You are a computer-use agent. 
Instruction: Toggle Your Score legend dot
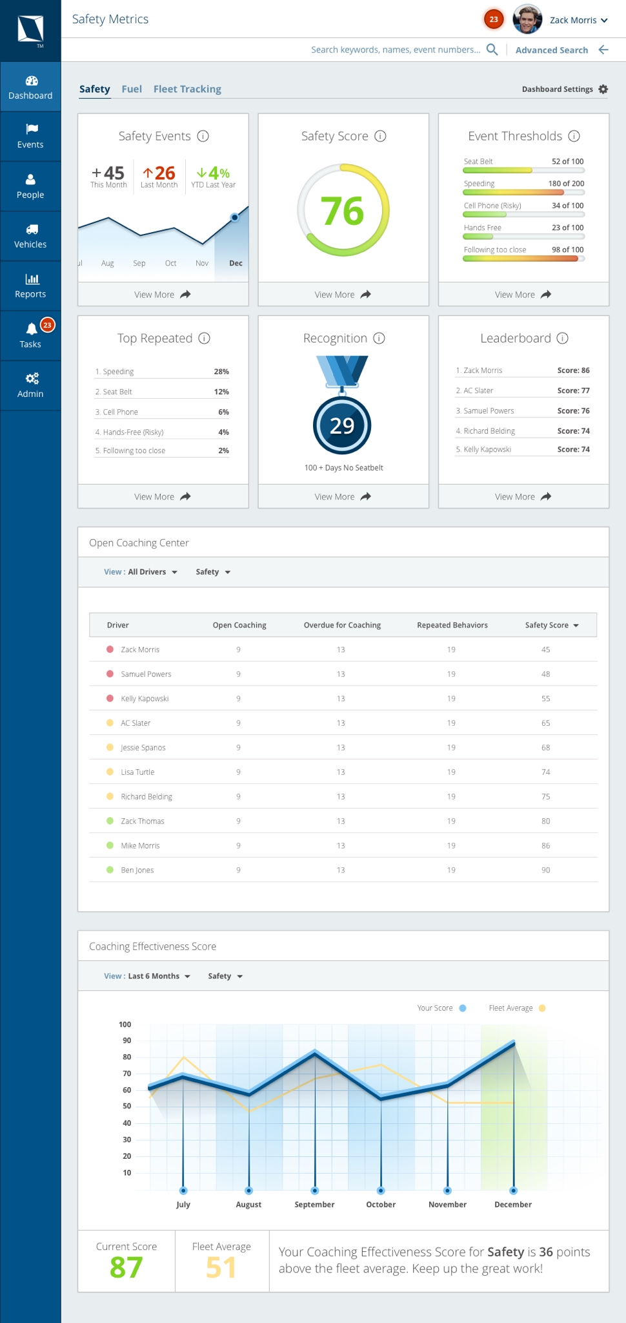tap(463, 1008)
